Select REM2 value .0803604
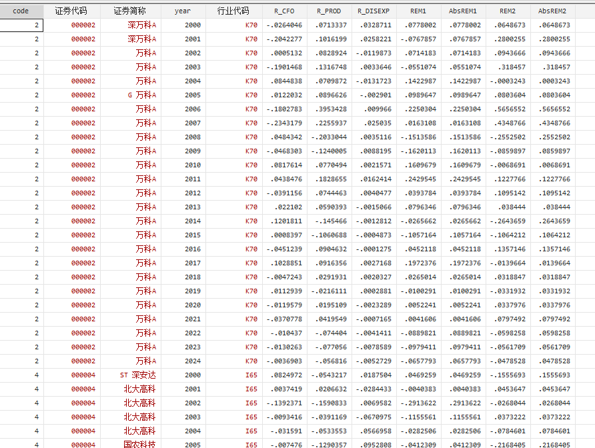This screenshot has height=448, width=595. 510,95
